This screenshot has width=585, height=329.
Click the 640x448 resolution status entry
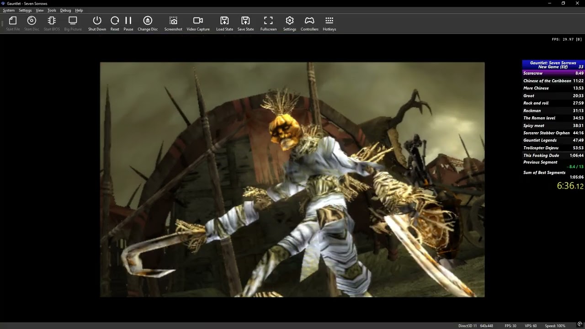(x=486, y=326)
